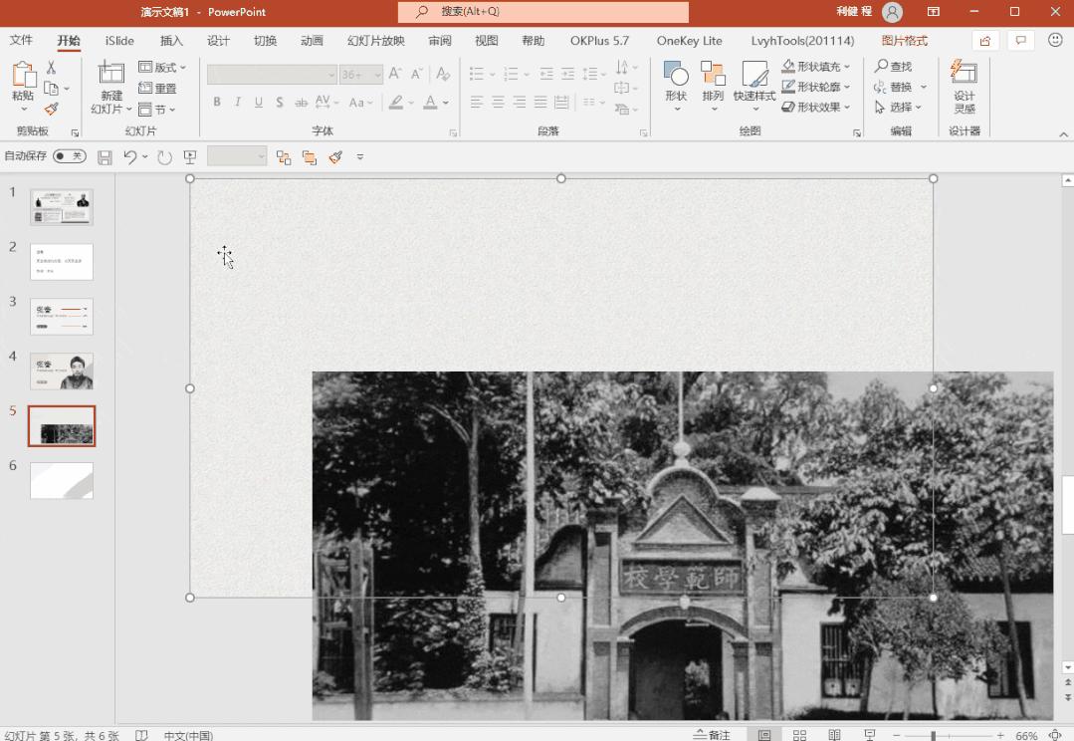The image size is (1074, 741).
Task: Toggle the 自动保存 AutoSave switch
Action: coord(69,156)
